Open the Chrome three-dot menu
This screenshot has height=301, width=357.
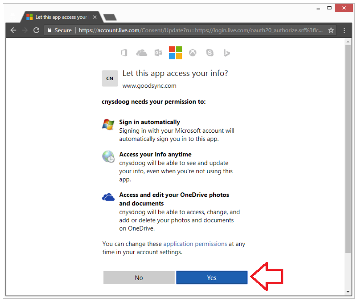(344, 30)
